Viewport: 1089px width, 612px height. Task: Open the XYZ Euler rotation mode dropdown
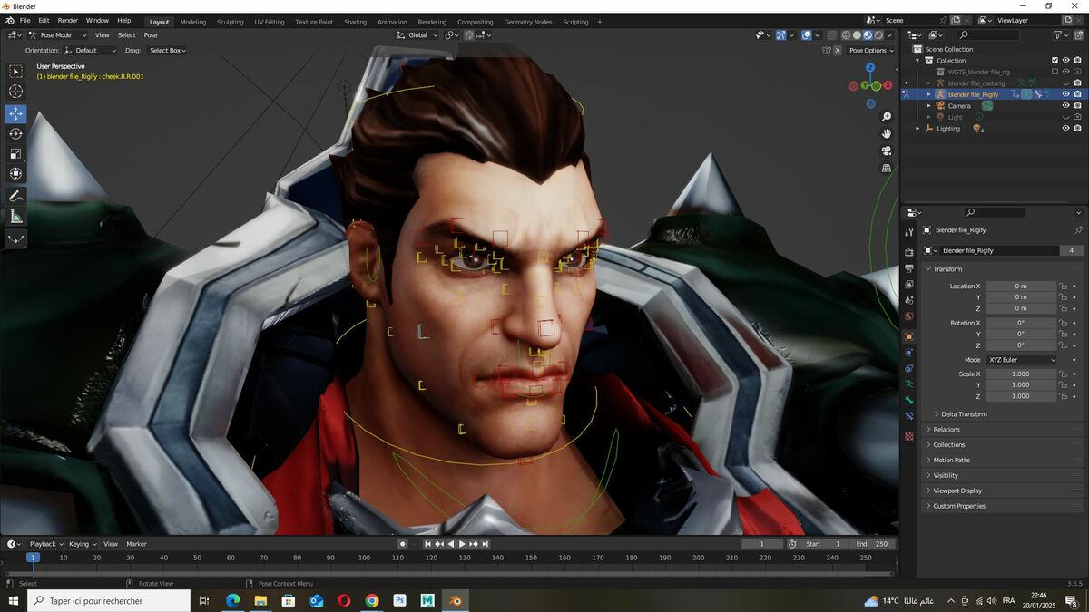point(1021,360)
